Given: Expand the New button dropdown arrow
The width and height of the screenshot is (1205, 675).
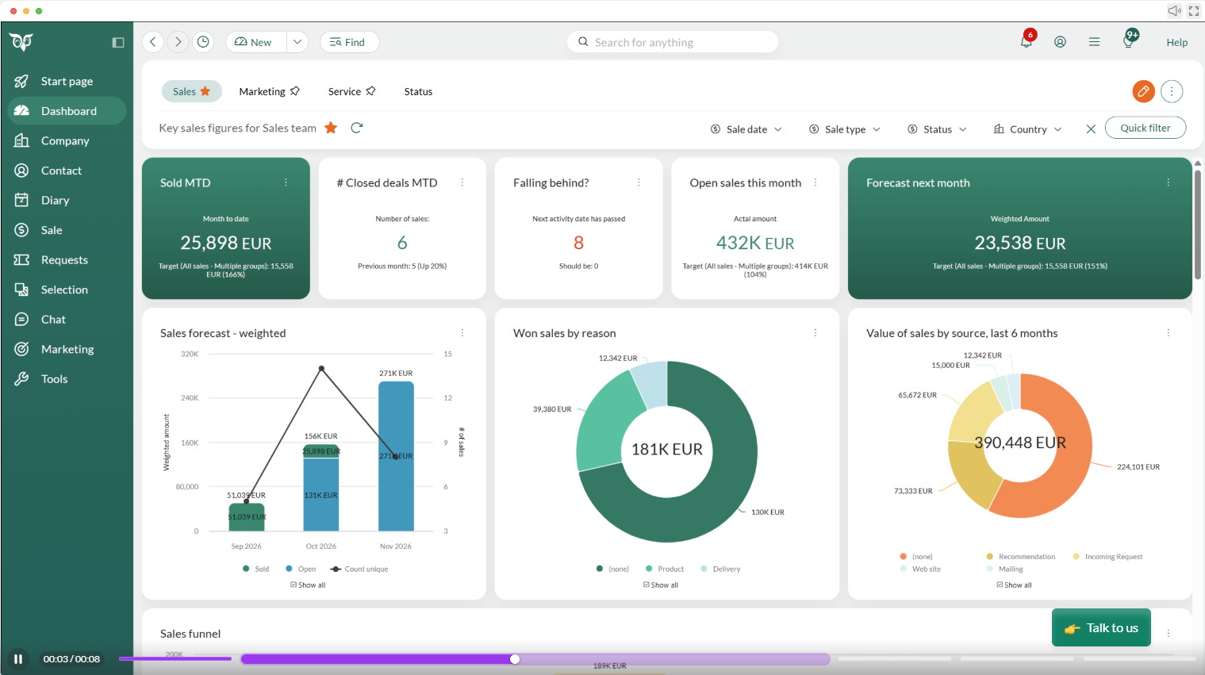Looking at the screenshot, I should click(x=297, y=42).
